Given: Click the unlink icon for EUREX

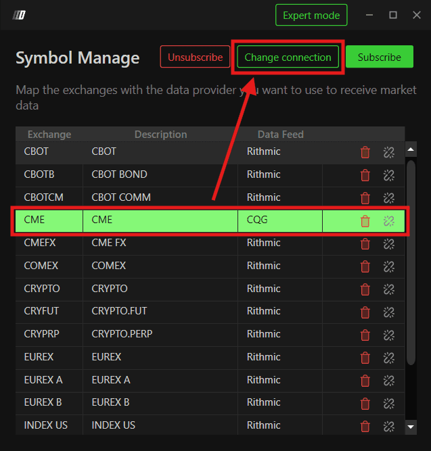Looking at the screenshot, I should 388,358.
